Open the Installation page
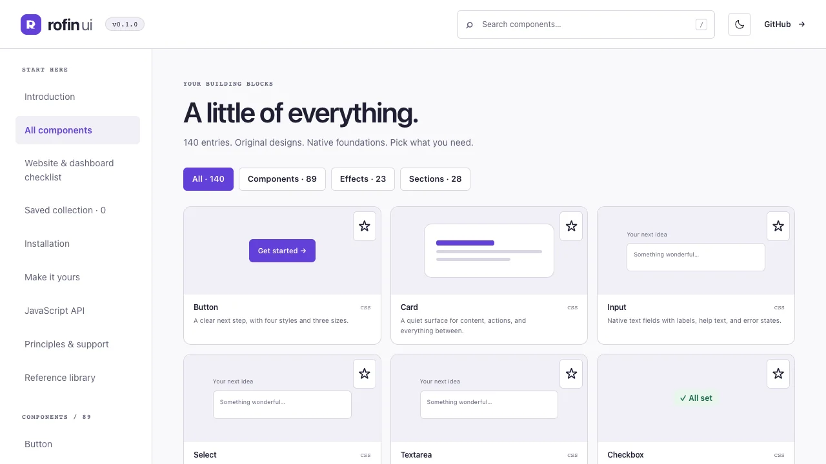Screen dimensions: 826x464 coord(77,244)
